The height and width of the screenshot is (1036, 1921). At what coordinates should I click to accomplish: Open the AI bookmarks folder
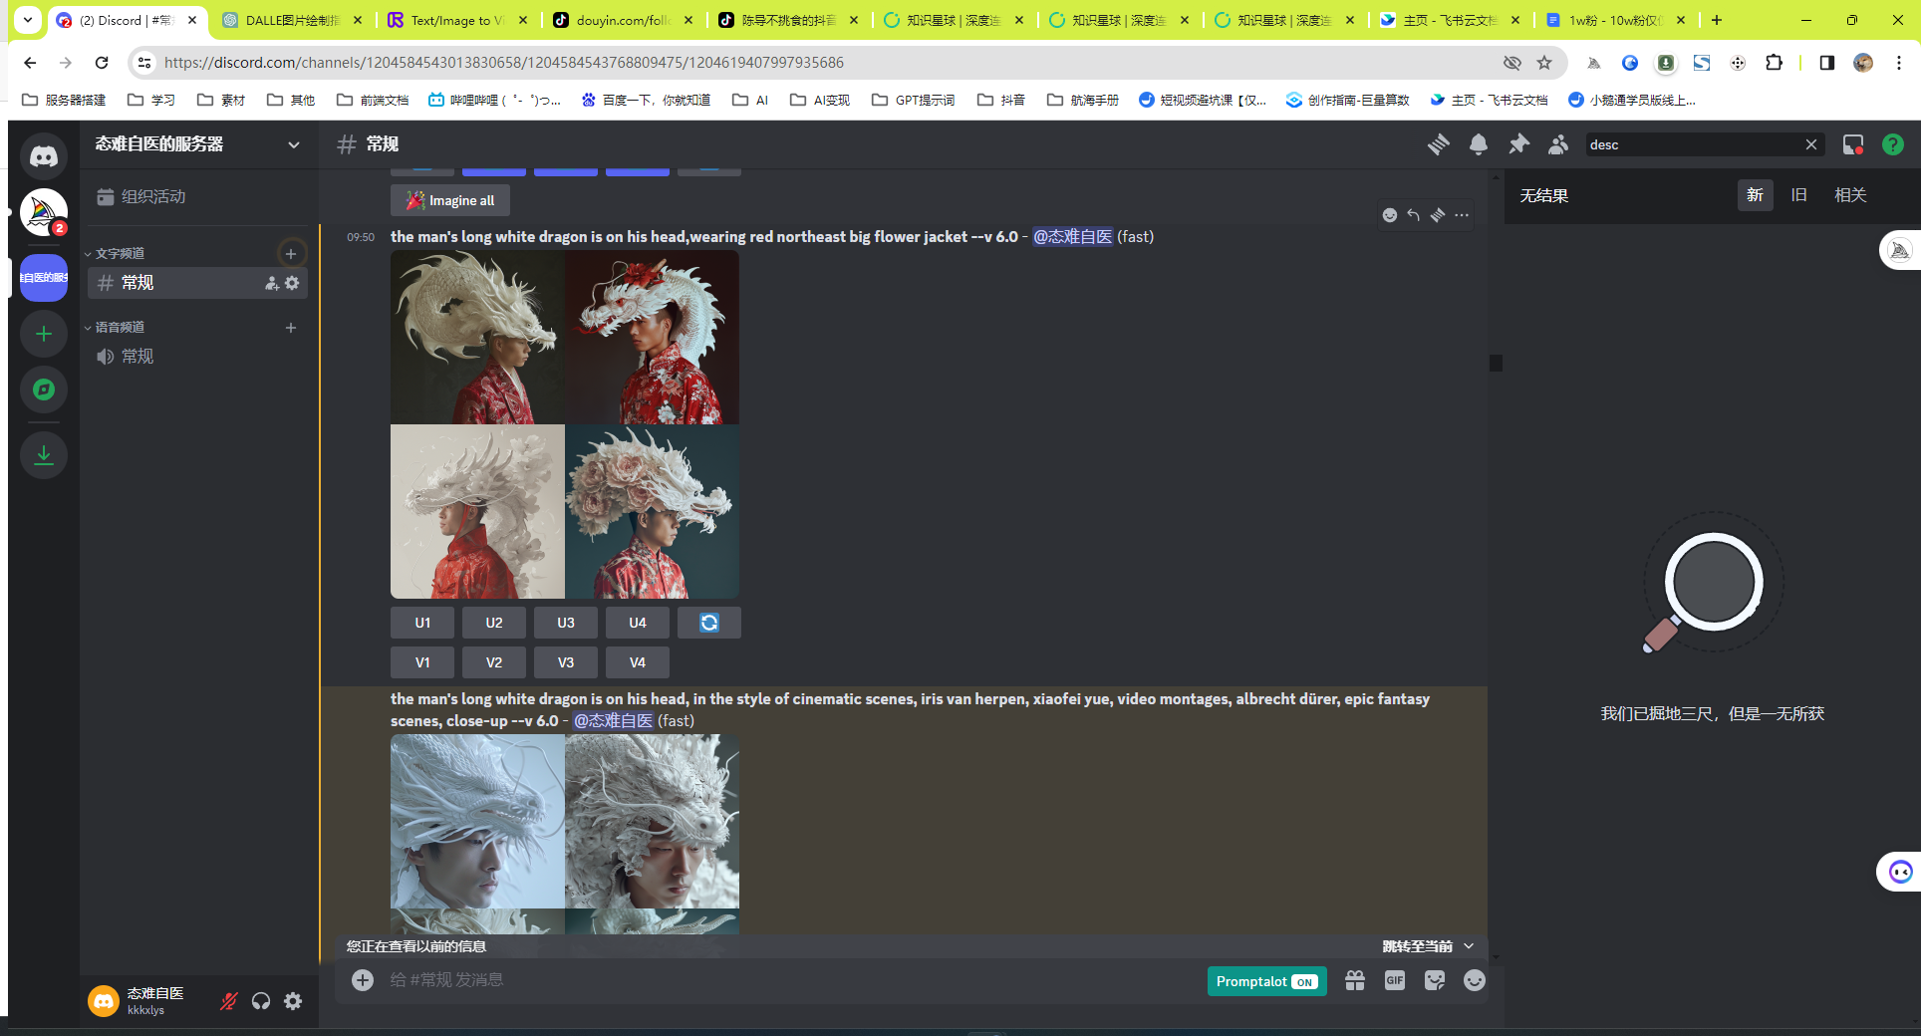(750, 100)
